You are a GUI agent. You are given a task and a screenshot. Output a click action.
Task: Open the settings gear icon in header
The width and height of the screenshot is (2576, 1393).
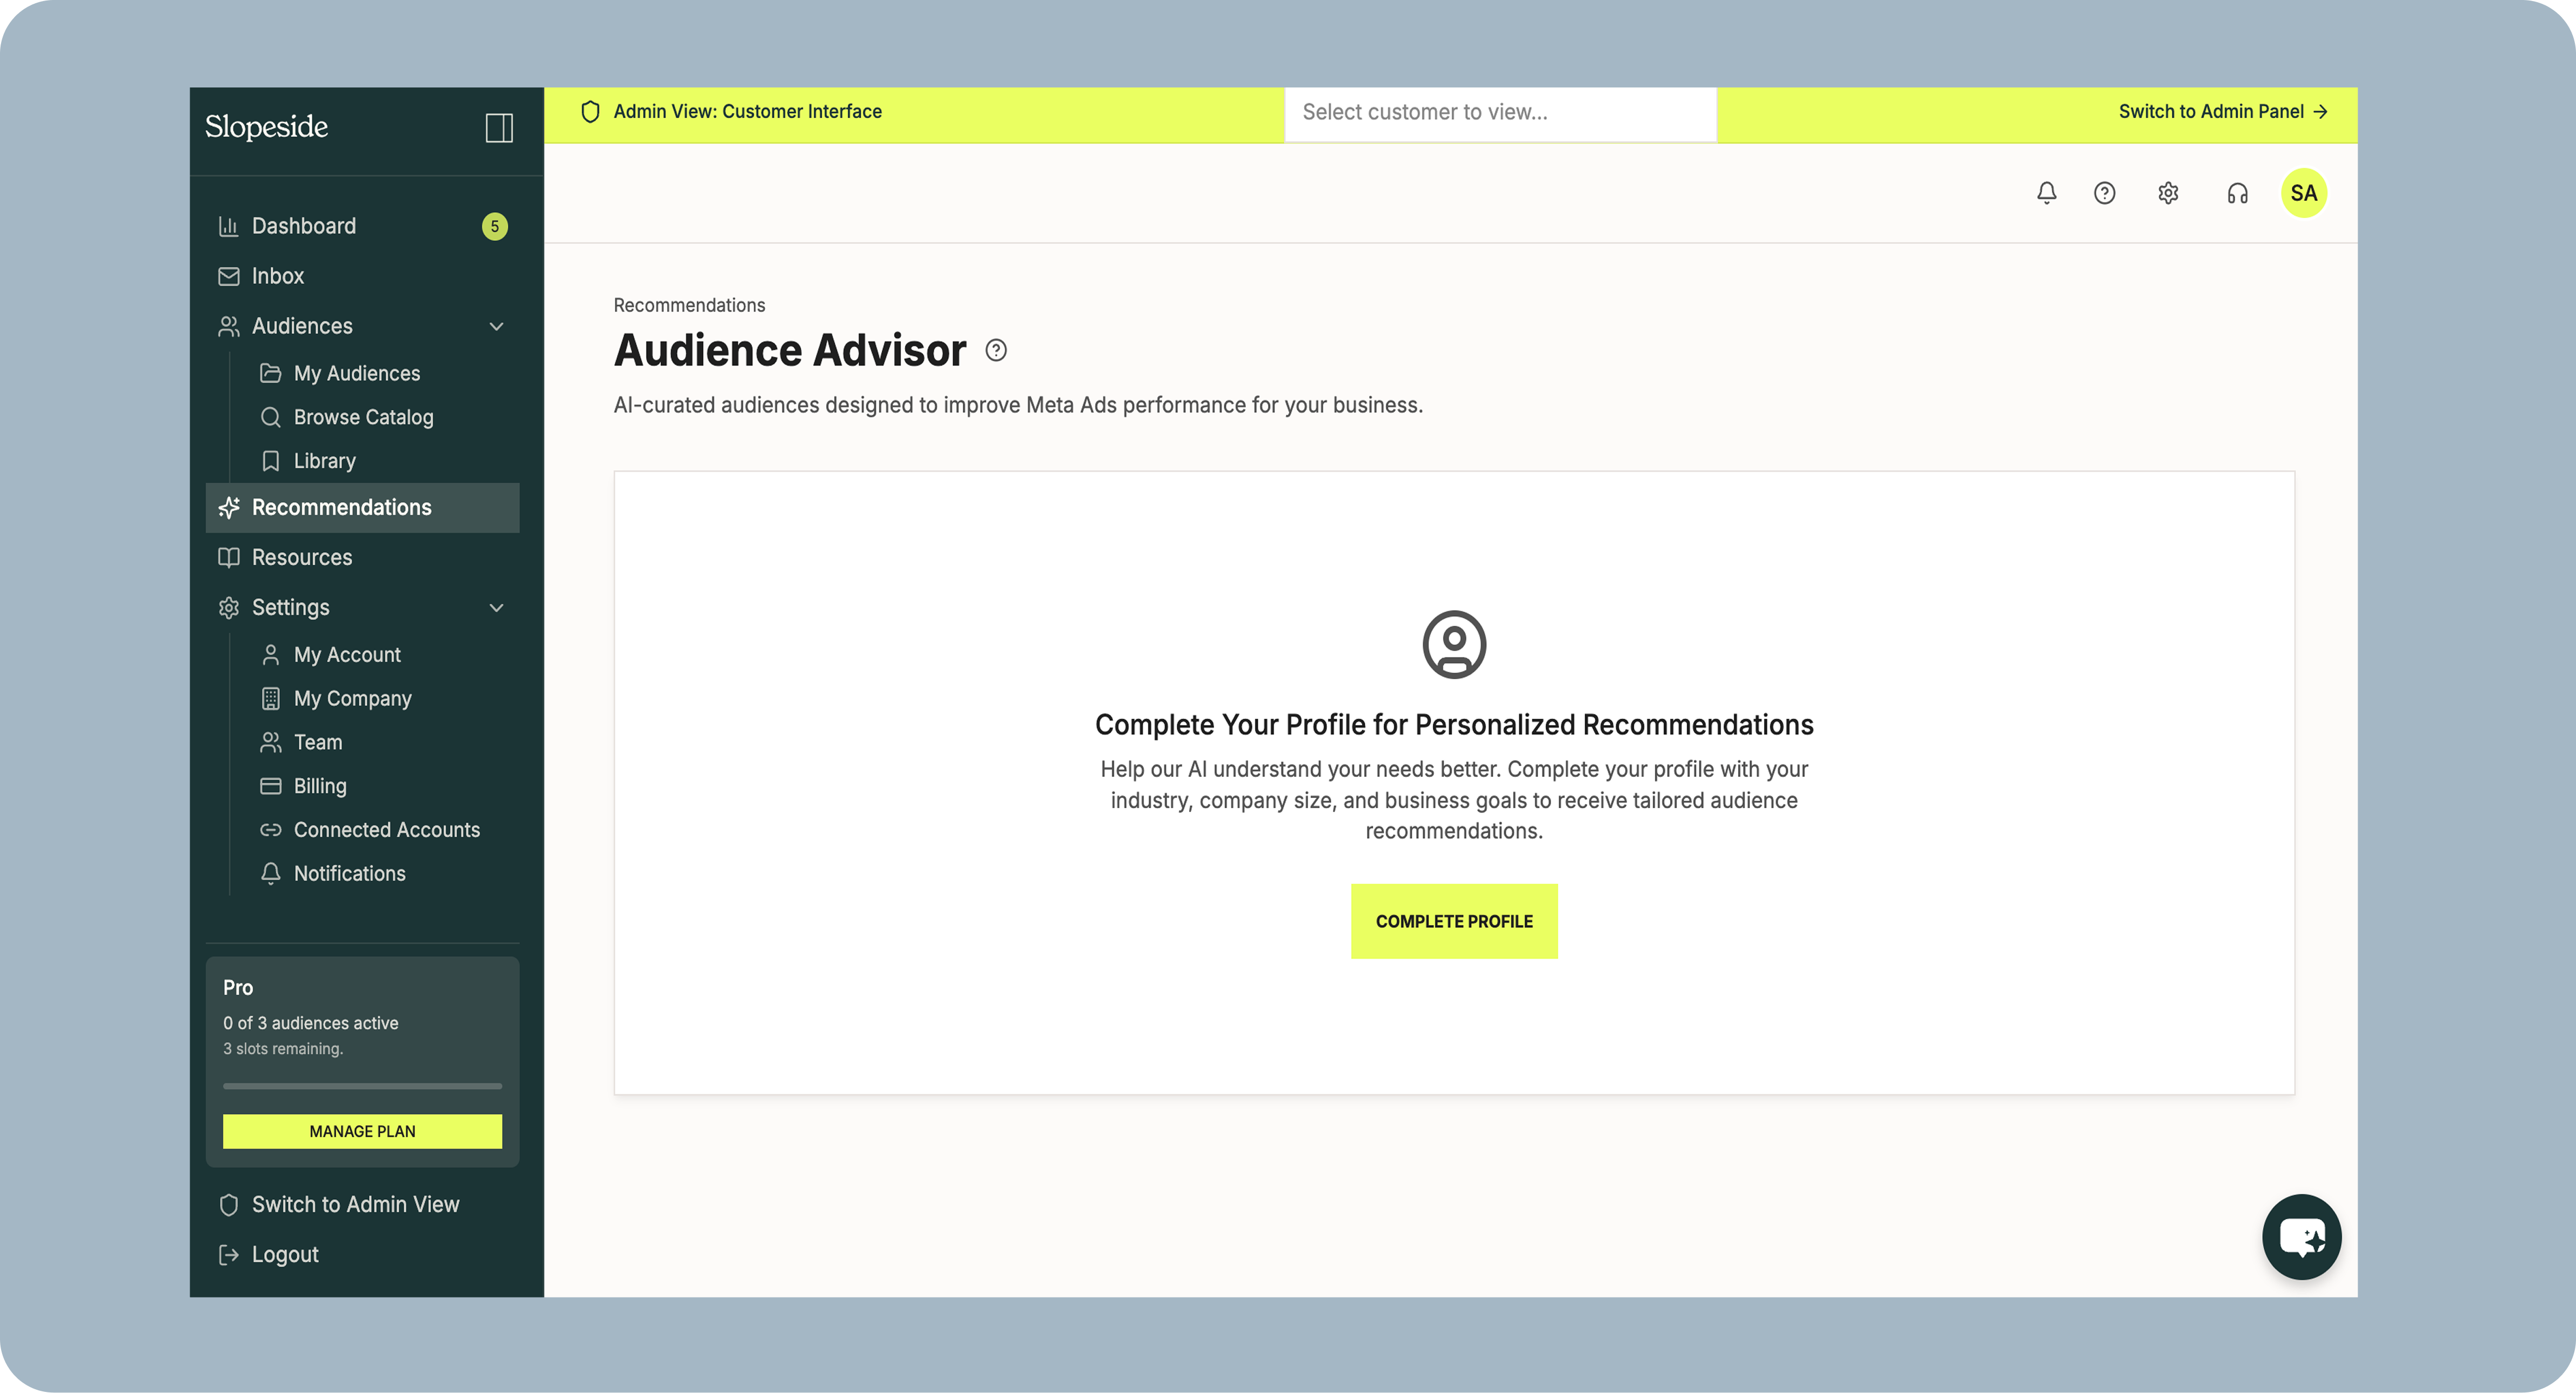click(2168, 193)
